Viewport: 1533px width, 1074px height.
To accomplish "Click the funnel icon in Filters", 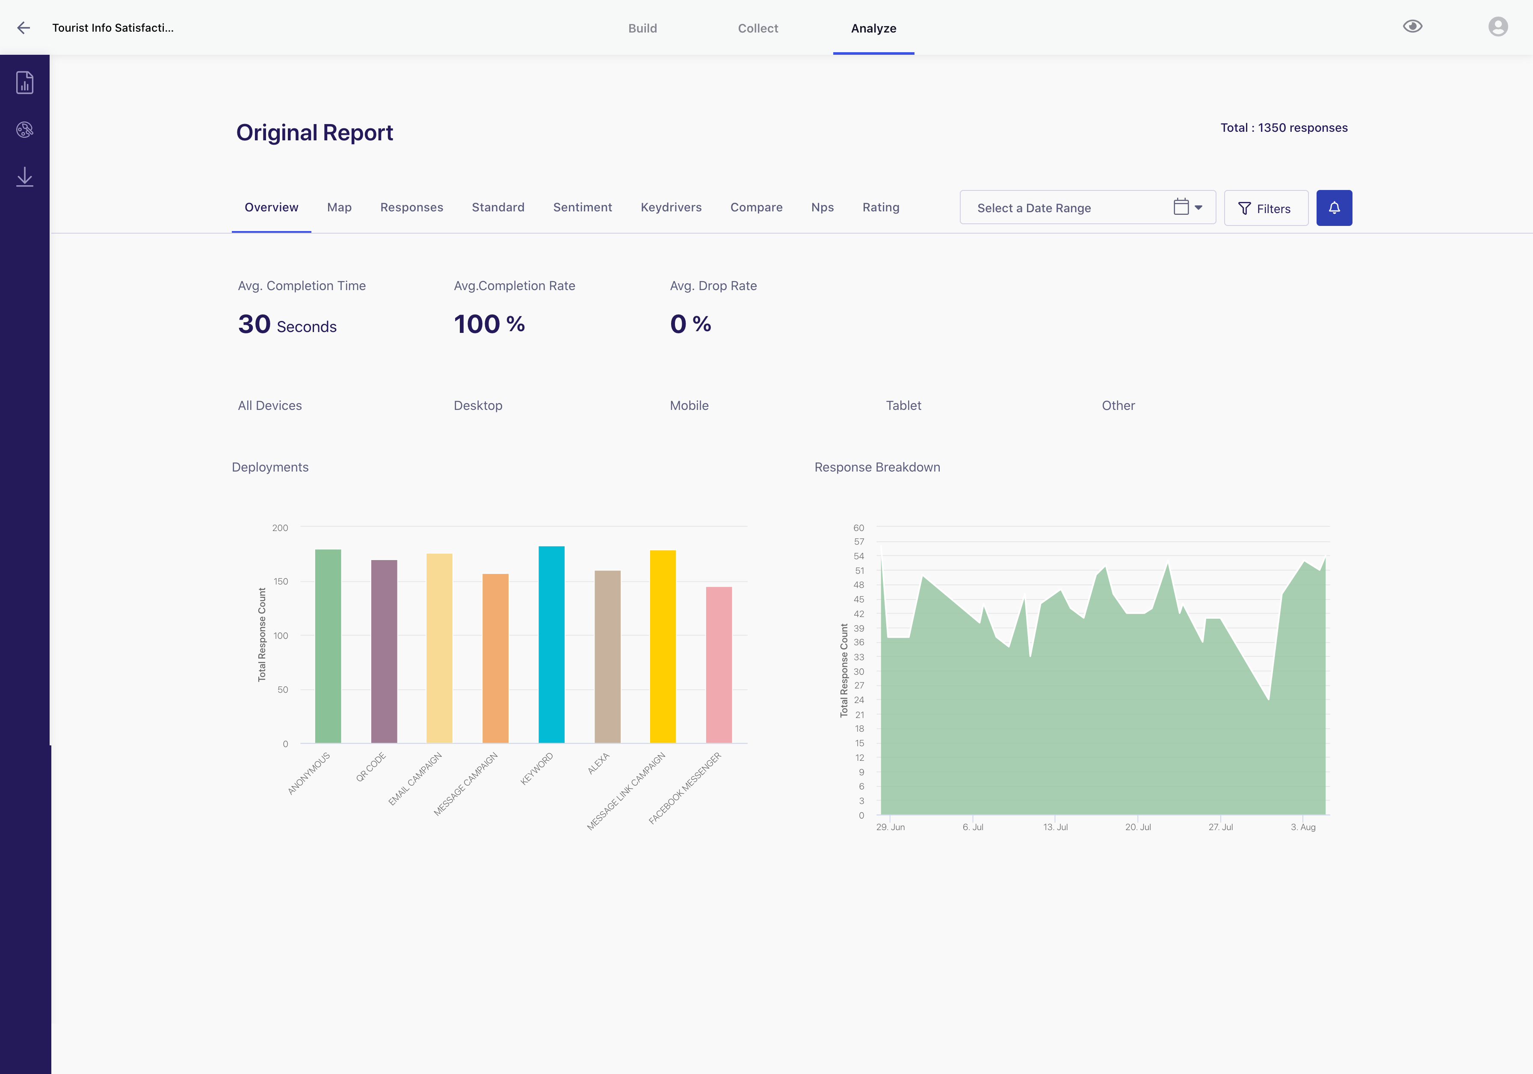I will pos(1244,208).
